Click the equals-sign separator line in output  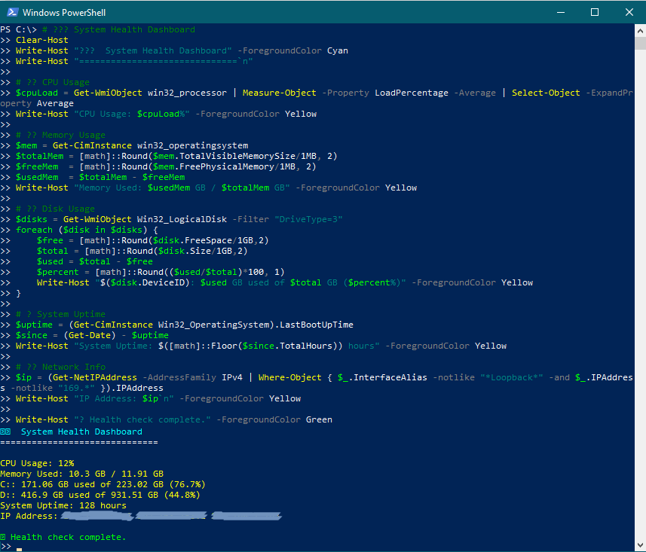pyautogui.click(x=79, y=443)
